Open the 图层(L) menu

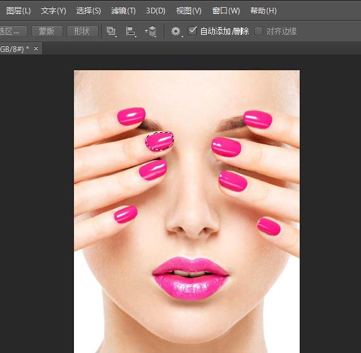18,11
